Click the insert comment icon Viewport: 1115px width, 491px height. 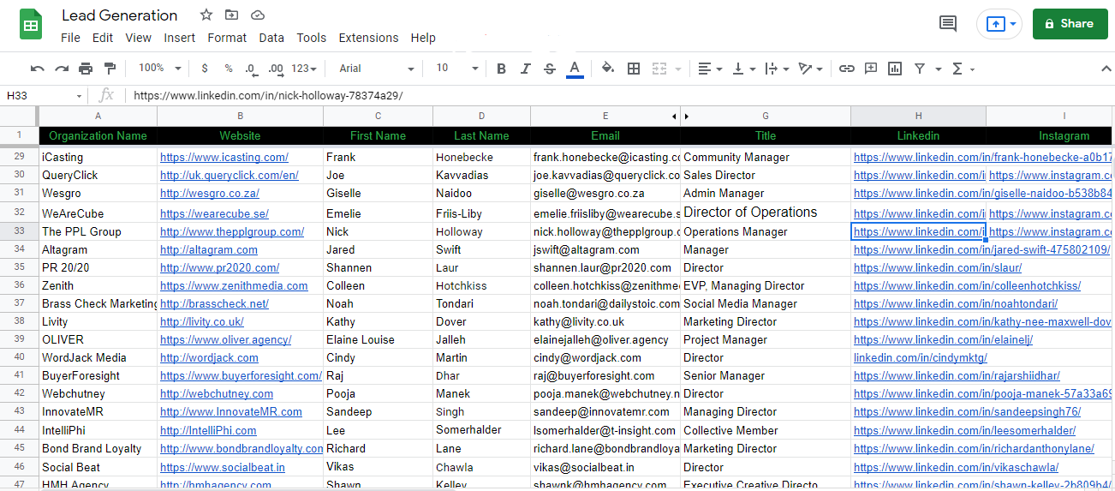tap(871, 69)
